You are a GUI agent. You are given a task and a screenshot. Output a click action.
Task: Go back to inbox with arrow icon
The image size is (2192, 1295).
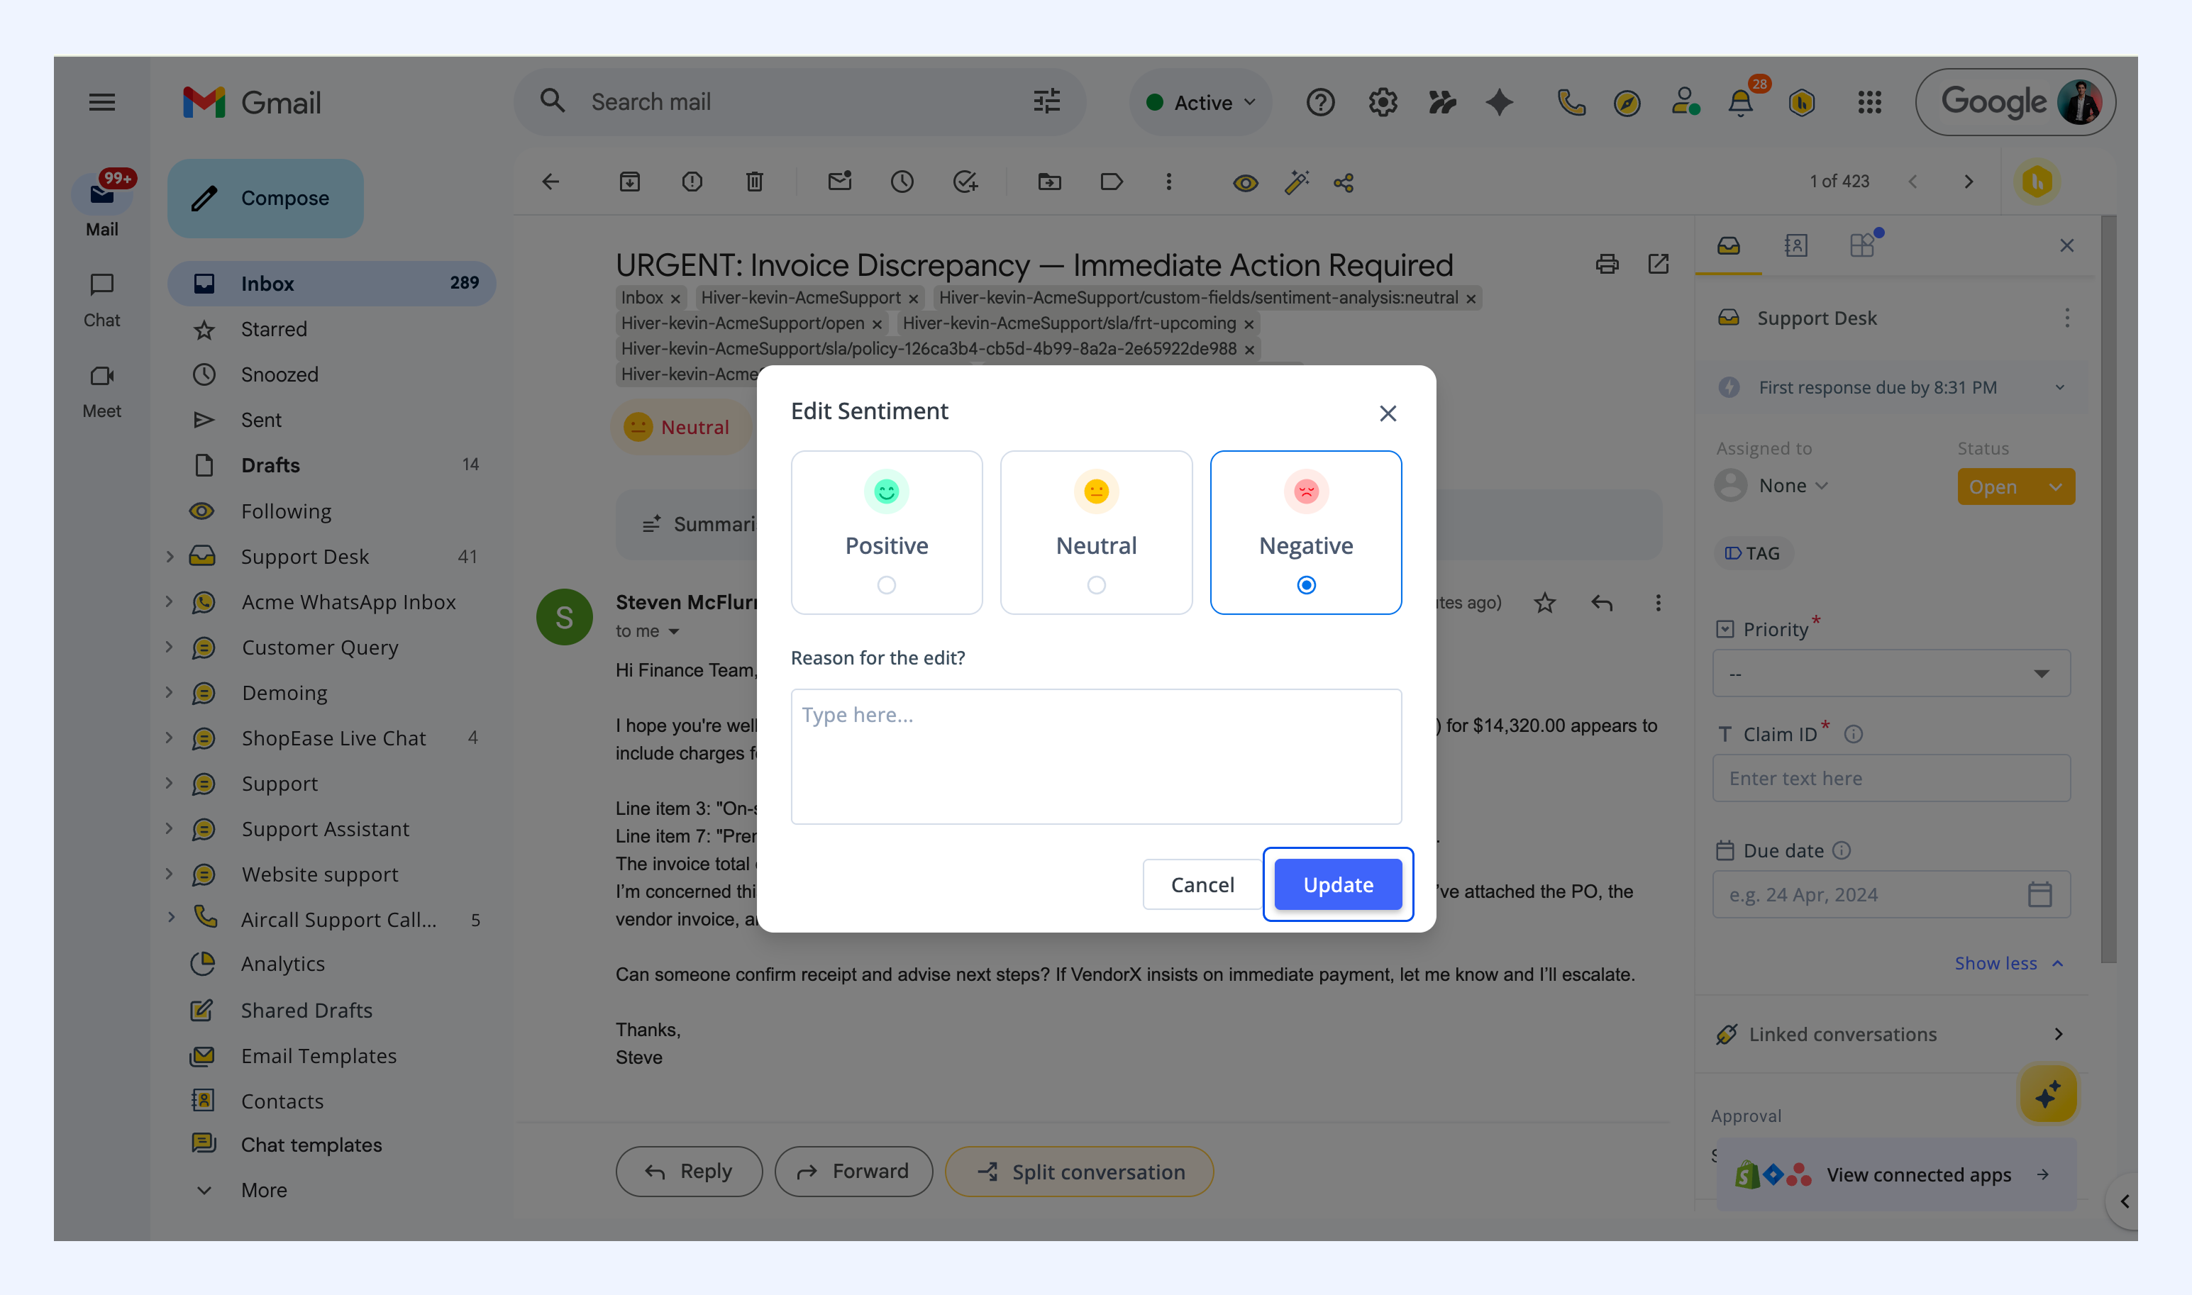(550, 182)
